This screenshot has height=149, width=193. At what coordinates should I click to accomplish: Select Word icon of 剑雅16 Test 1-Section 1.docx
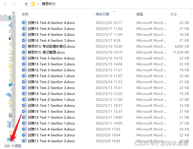[x=24, y=123]
